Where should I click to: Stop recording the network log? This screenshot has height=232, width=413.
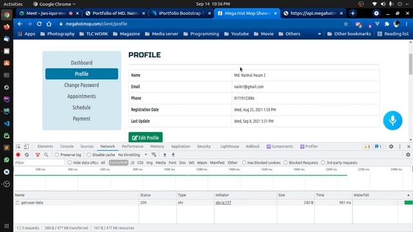pyautogui.click(x=18, y=155)
